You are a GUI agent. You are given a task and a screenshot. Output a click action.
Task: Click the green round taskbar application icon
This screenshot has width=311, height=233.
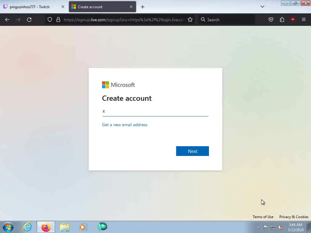[x=102, y=226]
